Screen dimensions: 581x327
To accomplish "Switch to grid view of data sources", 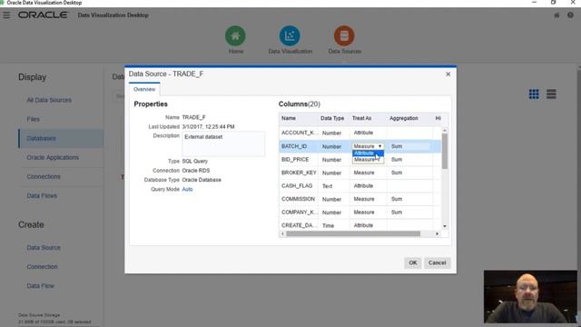I will point(534,94).
